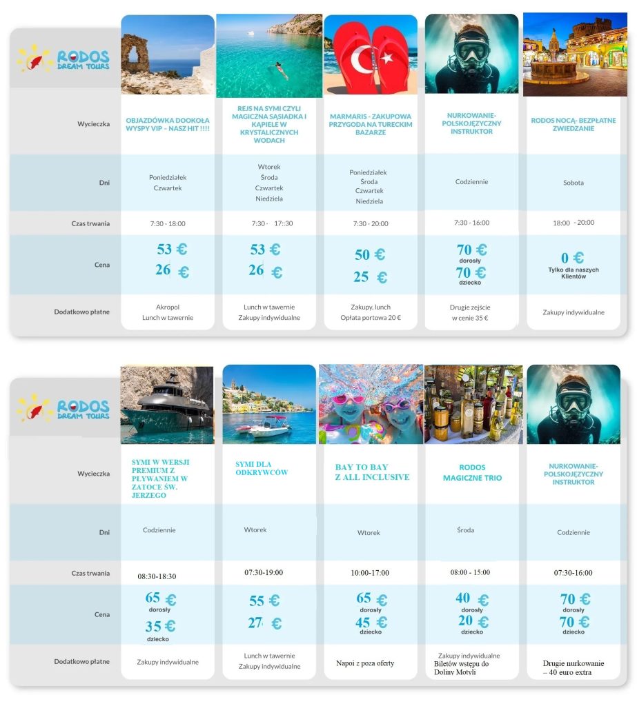Click the Rodos Dream Tours logo in the upper table

tap(64, 58)
